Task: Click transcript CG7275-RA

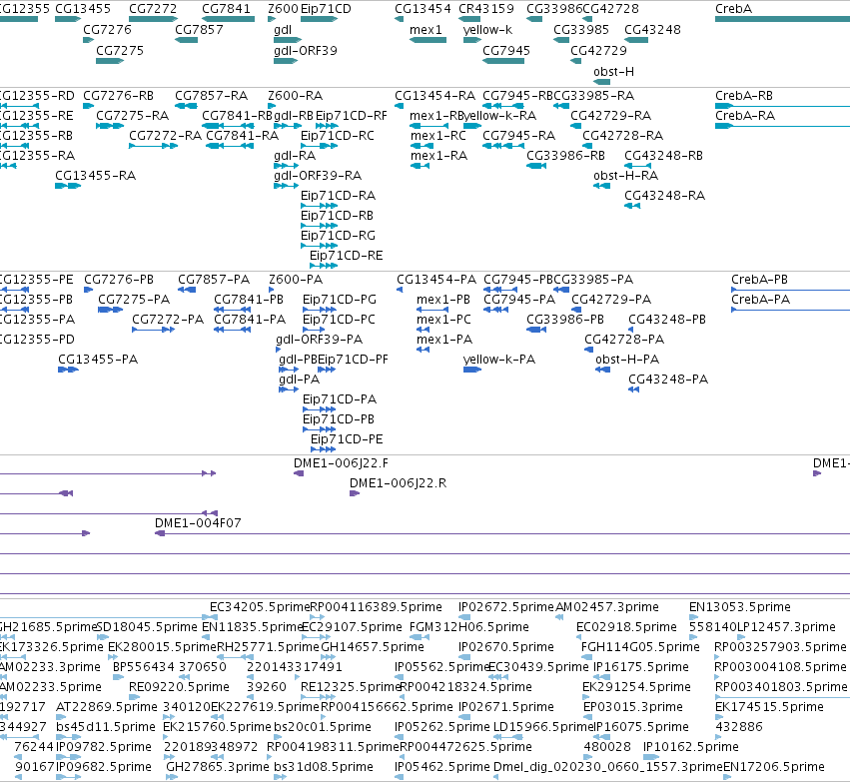Action: tap(132, 116)
